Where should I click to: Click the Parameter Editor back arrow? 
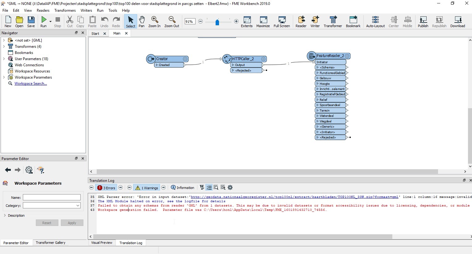[8, 170]
